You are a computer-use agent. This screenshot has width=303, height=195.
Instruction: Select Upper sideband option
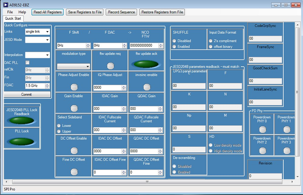click(59, 131)
